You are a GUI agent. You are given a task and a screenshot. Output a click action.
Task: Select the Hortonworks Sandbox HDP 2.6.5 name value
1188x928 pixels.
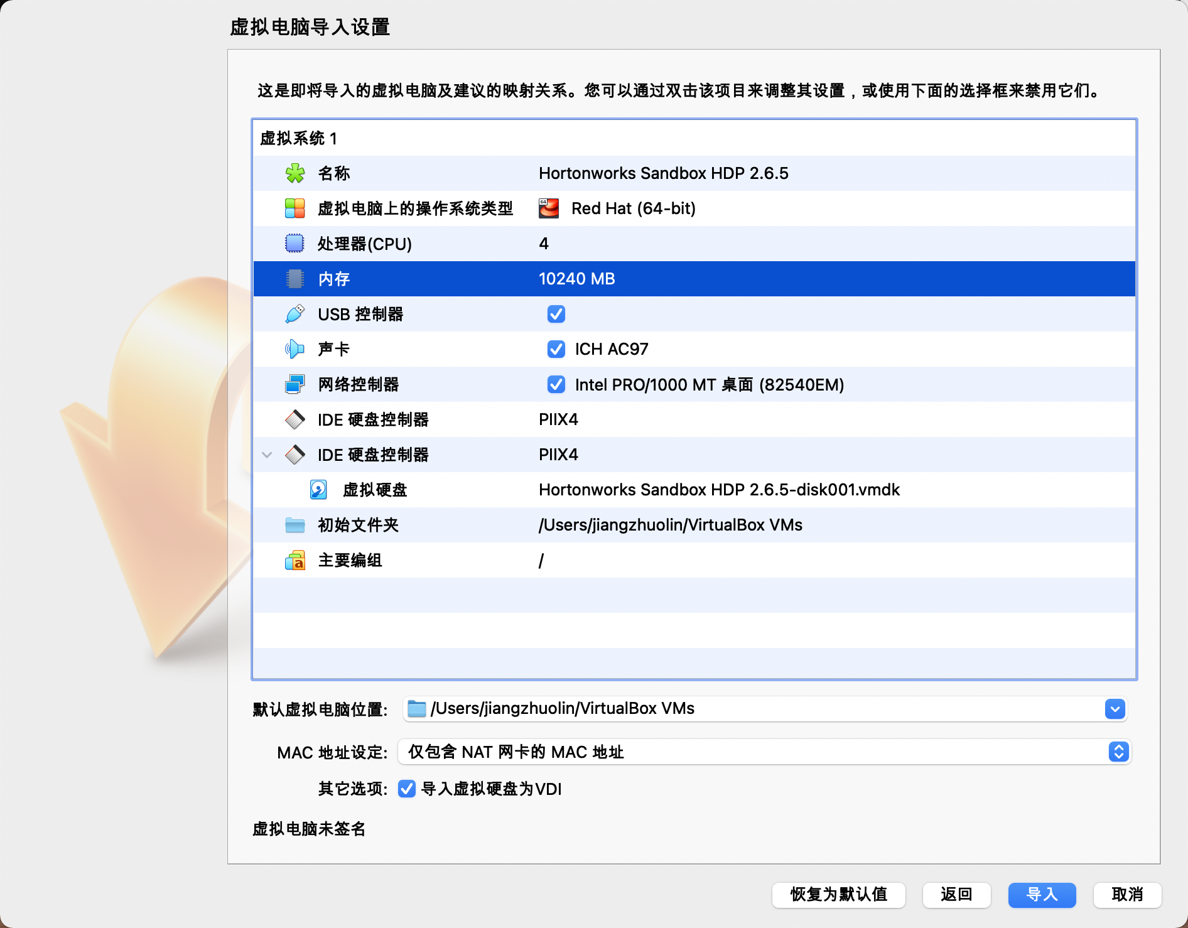pyautogui.click(x=664, y=173)
